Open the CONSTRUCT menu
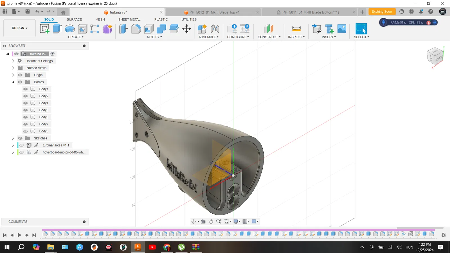 (269, 37)
